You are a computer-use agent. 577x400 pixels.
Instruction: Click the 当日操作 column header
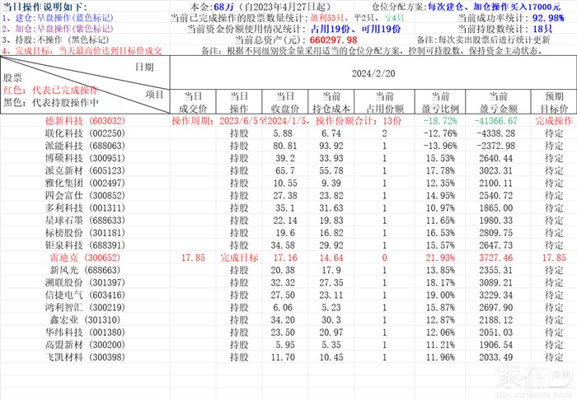coord(239,102)
